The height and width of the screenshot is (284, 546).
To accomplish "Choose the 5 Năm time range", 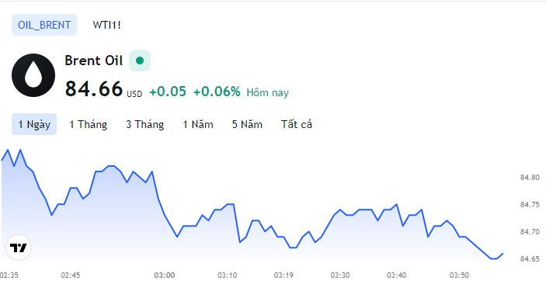I will 247,124.
